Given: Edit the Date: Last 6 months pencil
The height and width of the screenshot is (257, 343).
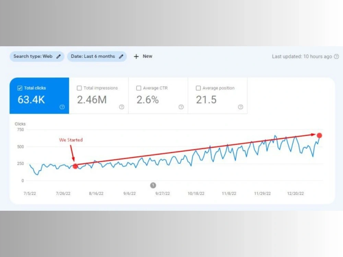Looking at the screenshot, I should [x=121, y=57].
